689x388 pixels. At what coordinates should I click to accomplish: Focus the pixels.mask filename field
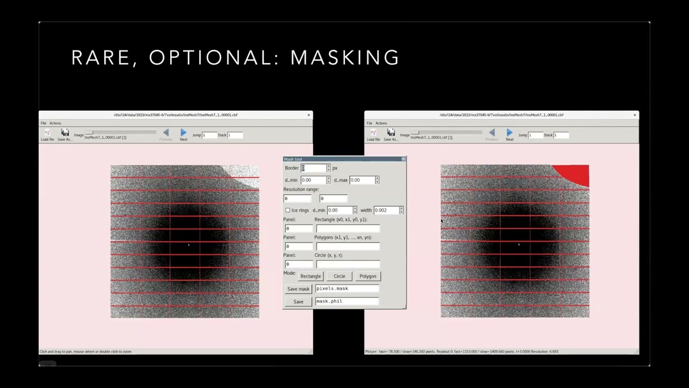(347, 289)
